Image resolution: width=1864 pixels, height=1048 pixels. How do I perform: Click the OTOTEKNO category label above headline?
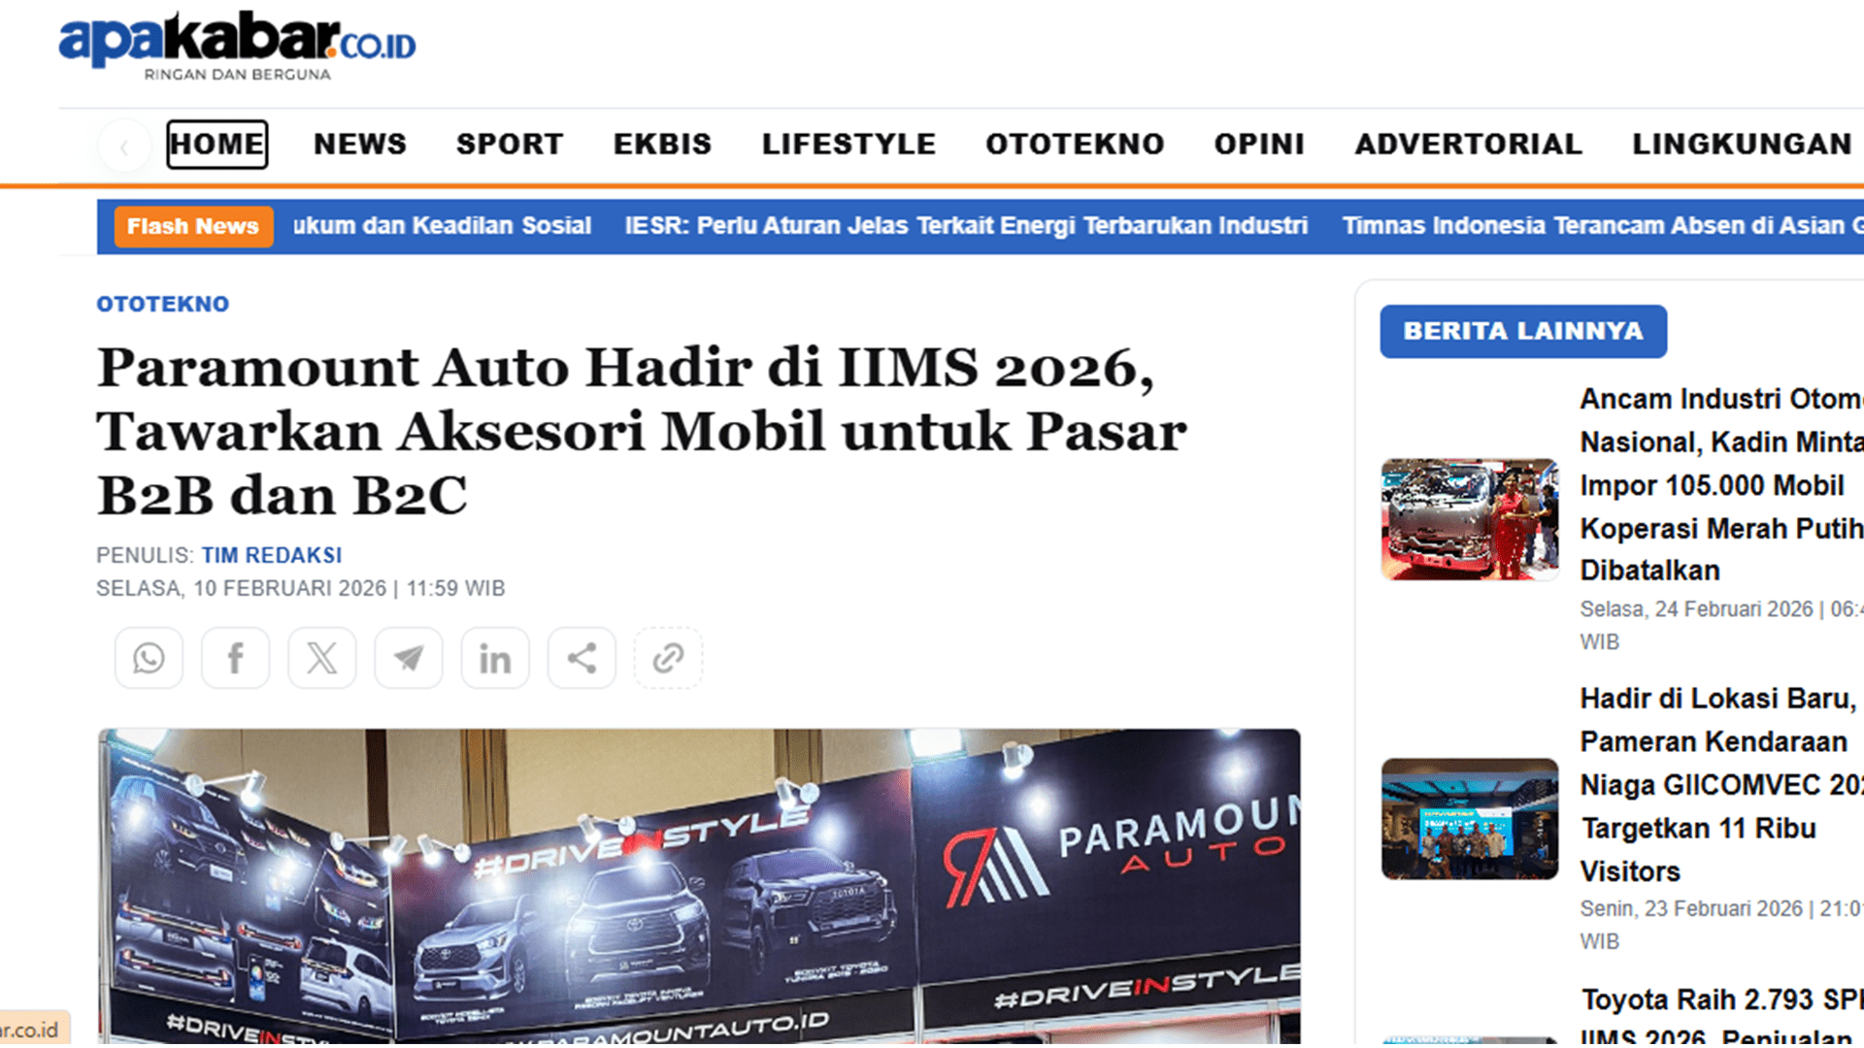click(162, 304)
